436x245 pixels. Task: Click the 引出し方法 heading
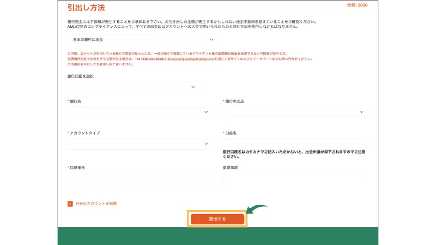86,8
